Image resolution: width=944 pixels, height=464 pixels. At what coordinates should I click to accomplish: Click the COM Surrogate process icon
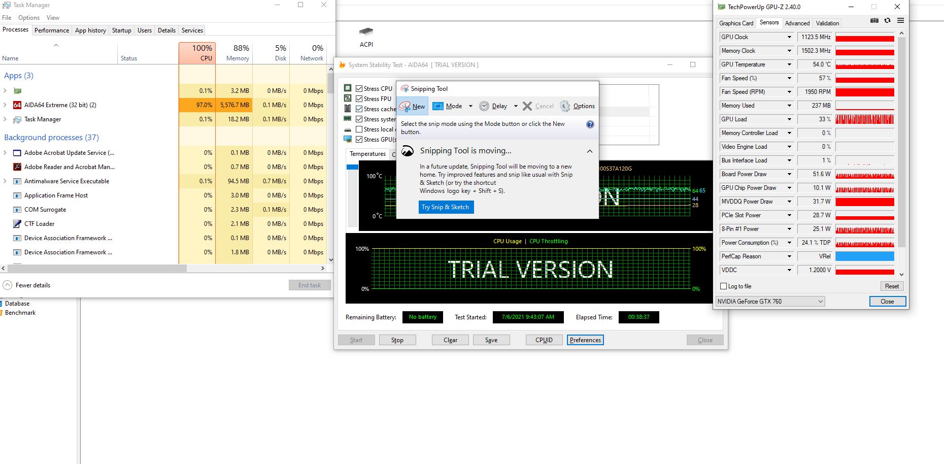coord(17,210)
